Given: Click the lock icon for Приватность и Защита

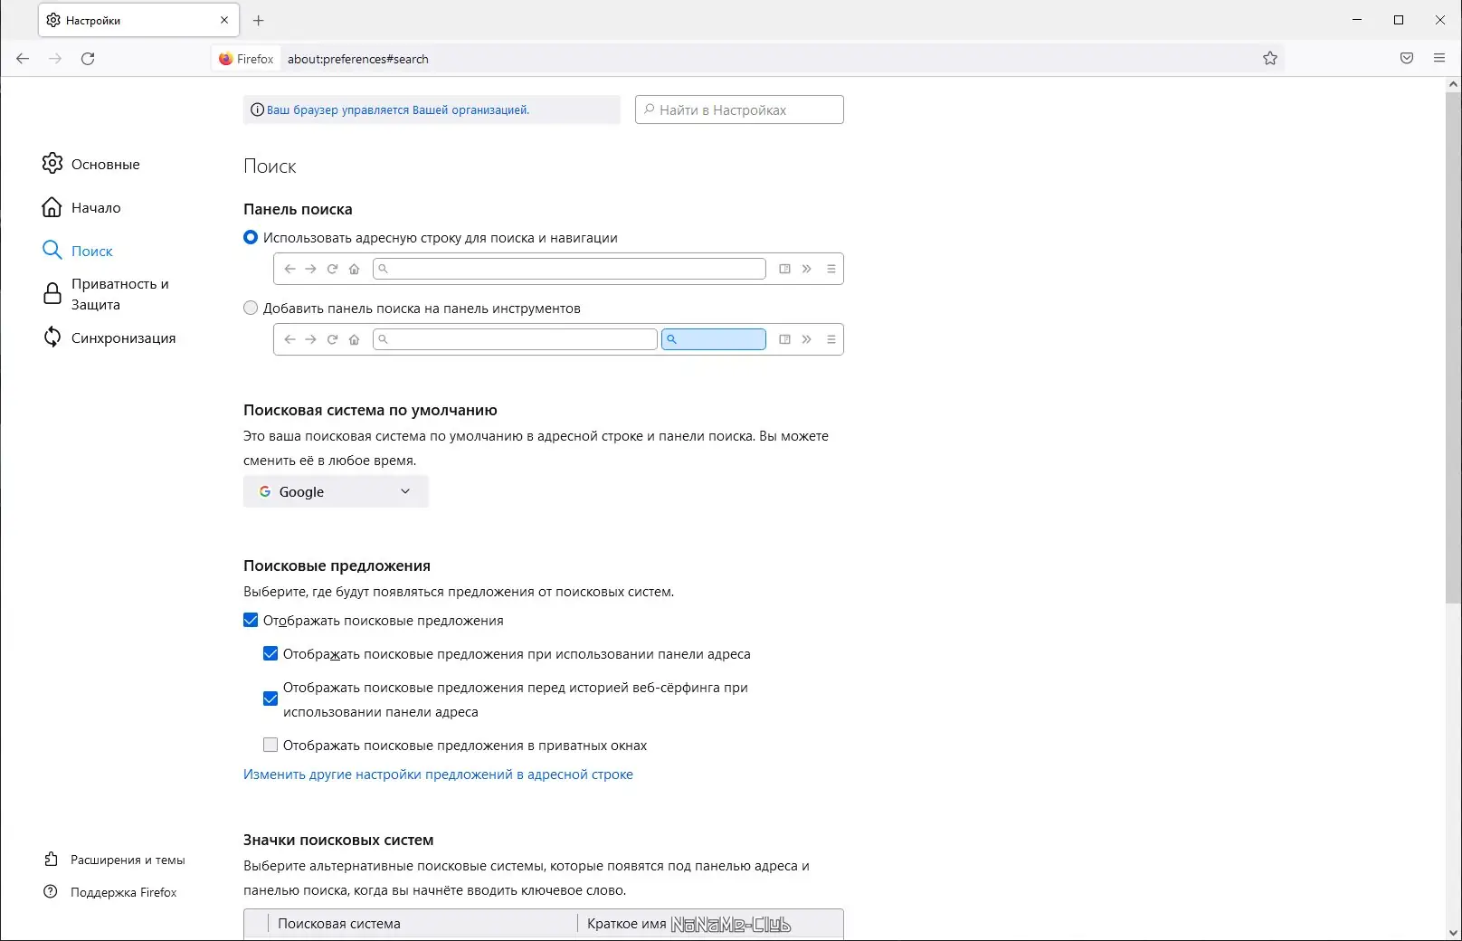Looking at the screenshot, I should pyautogui.click(x=52, y=294).
